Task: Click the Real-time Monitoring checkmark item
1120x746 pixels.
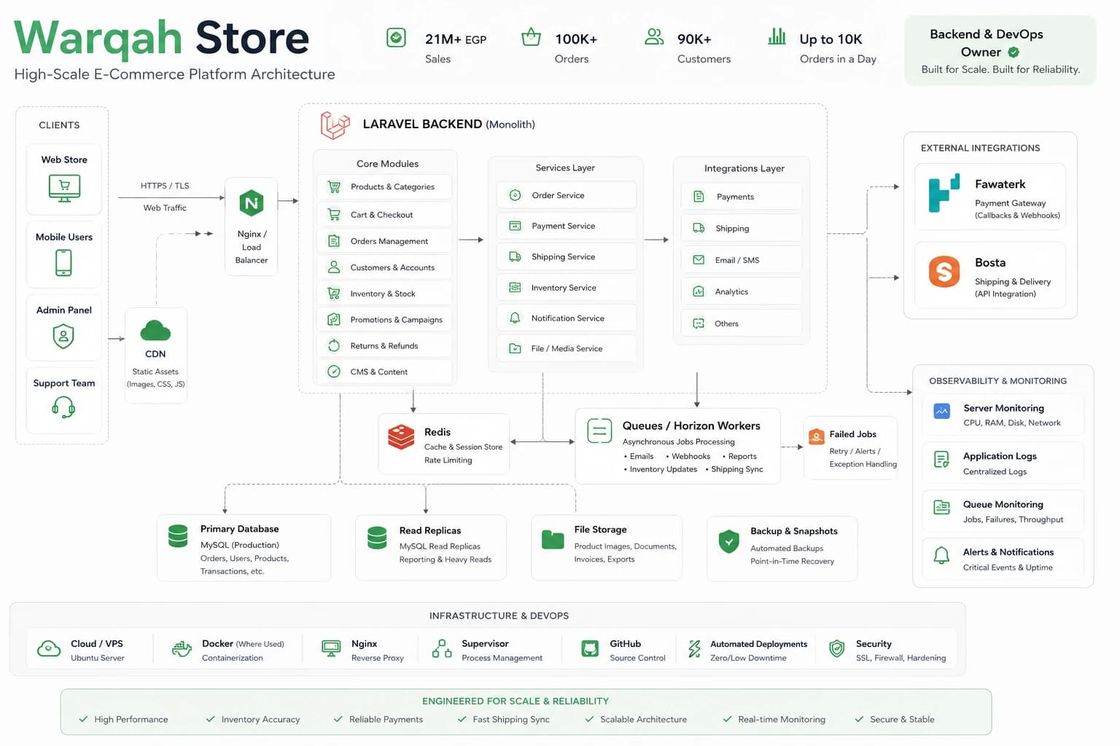Action: (774, 719)
